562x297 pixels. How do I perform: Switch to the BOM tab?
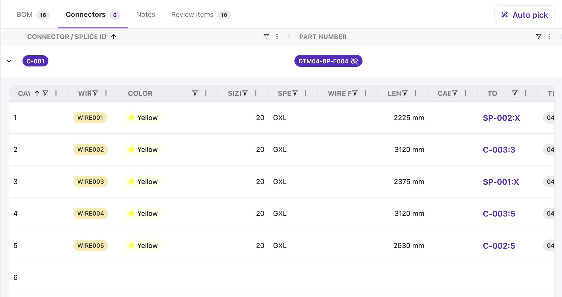(x=33, y=15)
